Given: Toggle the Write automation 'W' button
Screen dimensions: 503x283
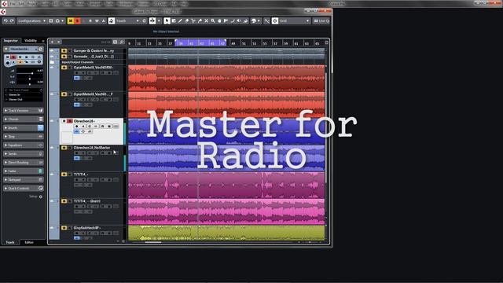Looking at the screenshot, I should pyautogui.click(x=97, y=21).
